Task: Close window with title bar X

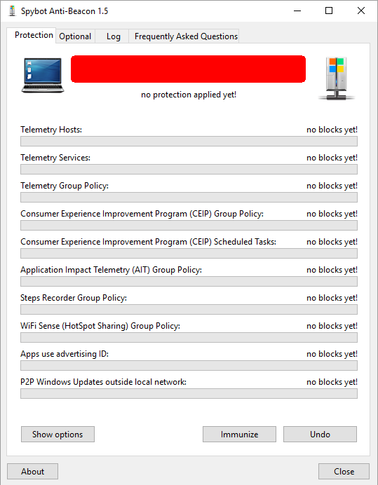Action: click(361, 11)
